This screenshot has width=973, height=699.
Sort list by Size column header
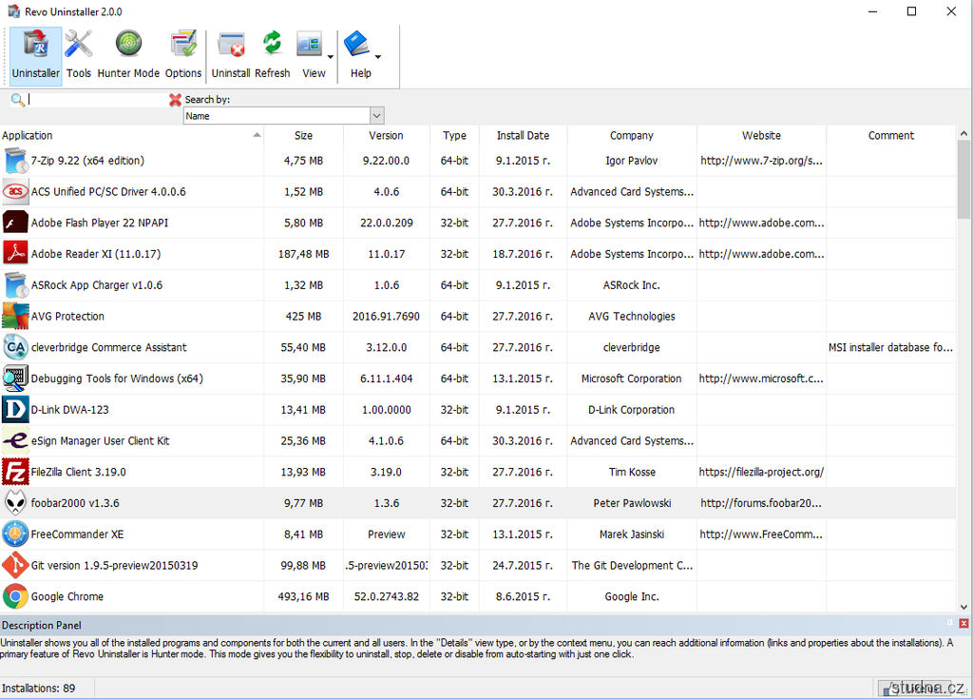click(x=303, y=136)
